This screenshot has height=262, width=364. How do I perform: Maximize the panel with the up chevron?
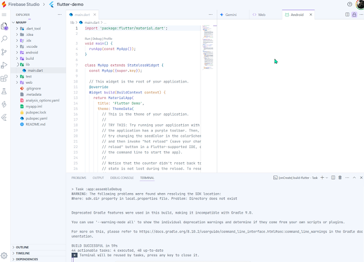tap(354, 178)
